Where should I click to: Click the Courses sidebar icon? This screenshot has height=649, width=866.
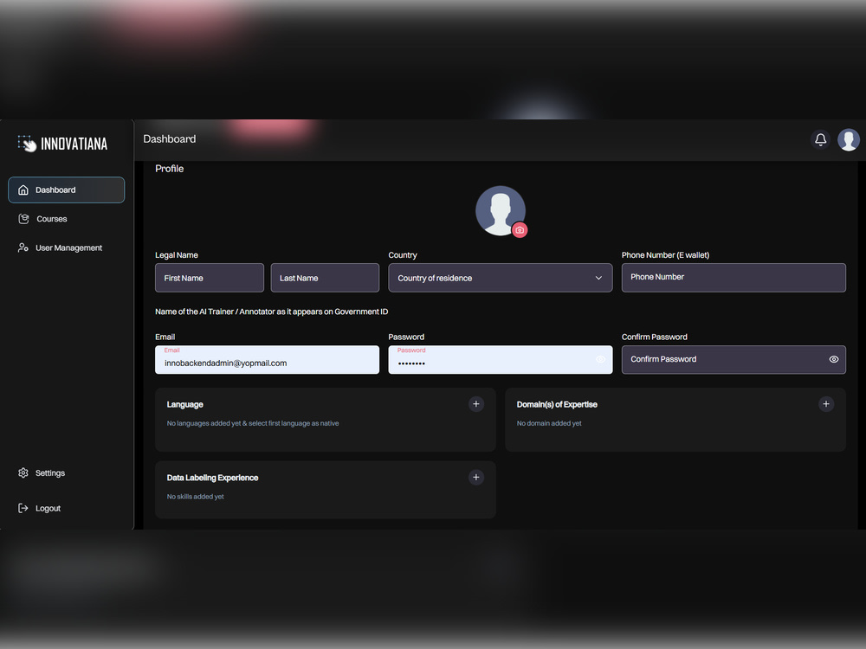coord(23,219)
